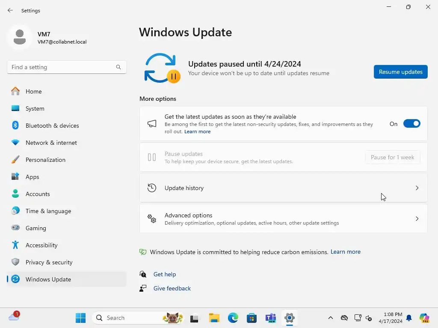Click the Give feedback person icon
438x328 pixels.
pos(143,288)
